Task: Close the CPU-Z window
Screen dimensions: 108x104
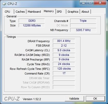Action: tap(100, 3)
